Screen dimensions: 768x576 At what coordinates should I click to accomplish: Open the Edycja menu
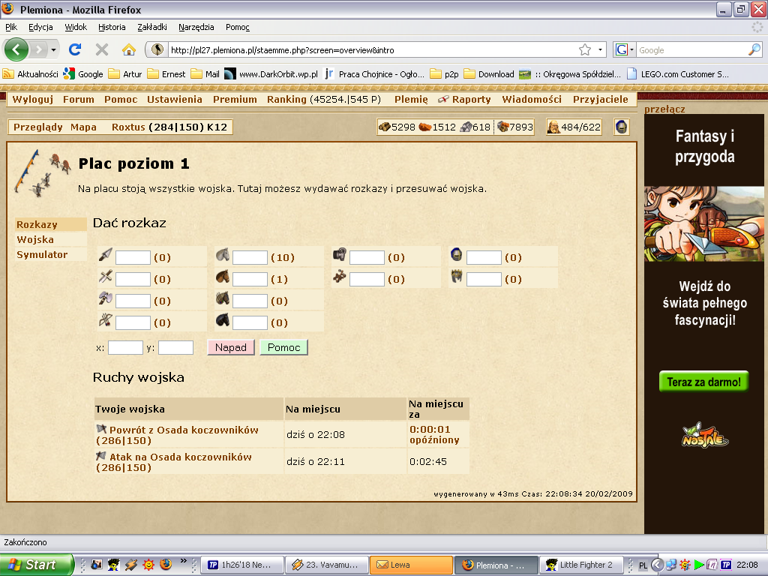click(x=40, y=27)
